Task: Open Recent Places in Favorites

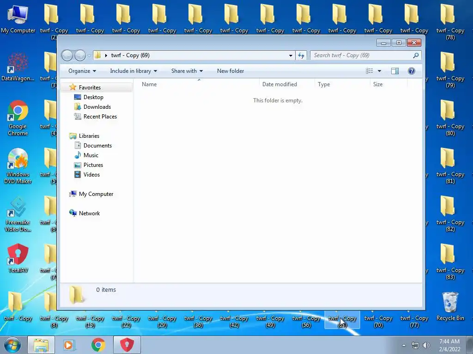Action: tap(100, 117)
